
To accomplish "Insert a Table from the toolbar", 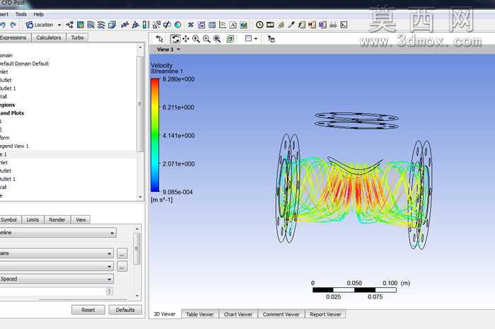I will (x=212, y=25).
